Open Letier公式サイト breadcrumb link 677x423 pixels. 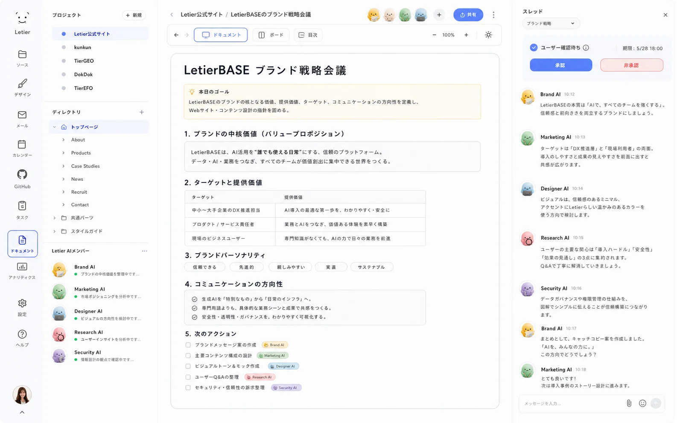point(201,14)
